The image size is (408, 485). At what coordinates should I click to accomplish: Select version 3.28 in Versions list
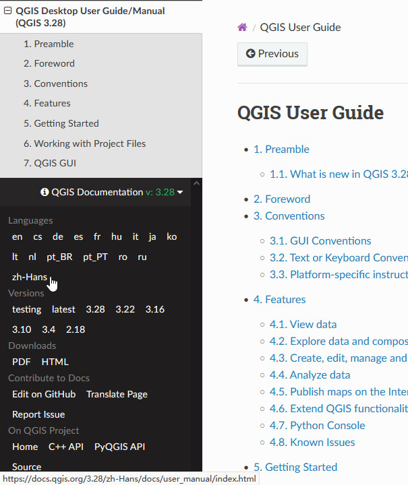(95, 310)
